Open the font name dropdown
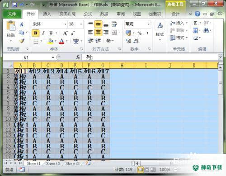226x176 pixels. tap(65, 24)
